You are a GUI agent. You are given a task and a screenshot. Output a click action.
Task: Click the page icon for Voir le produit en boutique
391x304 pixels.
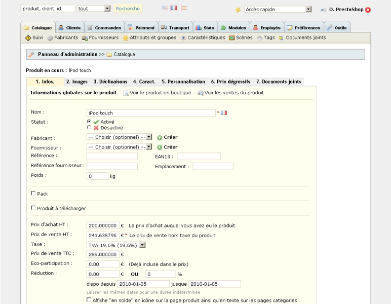pos(126,93)
